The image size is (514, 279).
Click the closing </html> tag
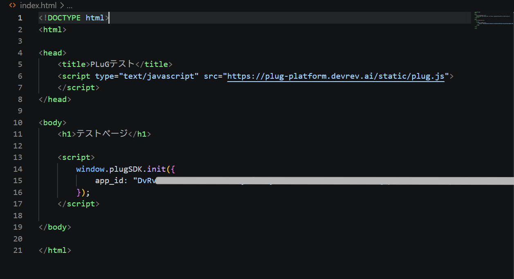click(x=55, y=250)
